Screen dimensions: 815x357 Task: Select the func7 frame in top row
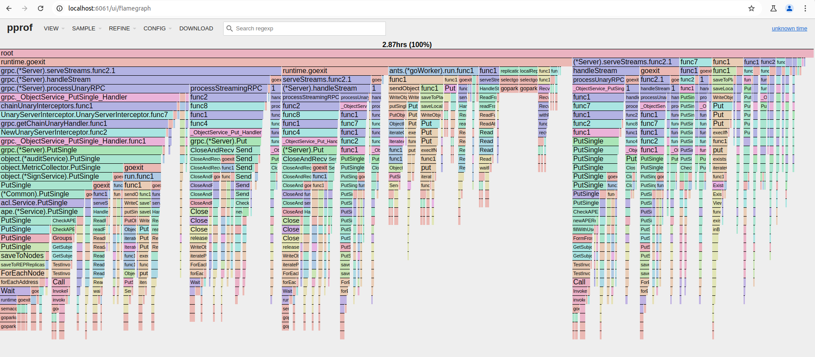[x=695, y=62]
